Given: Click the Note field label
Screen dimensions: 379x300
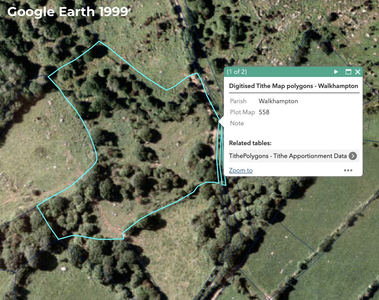Looking at the screenshot, I should point(237,123).
